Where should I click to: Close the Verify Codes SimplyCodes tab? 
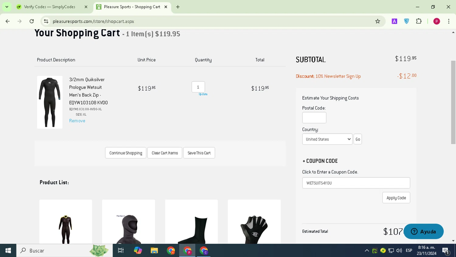pyautogui.click(x=86, y=7)
